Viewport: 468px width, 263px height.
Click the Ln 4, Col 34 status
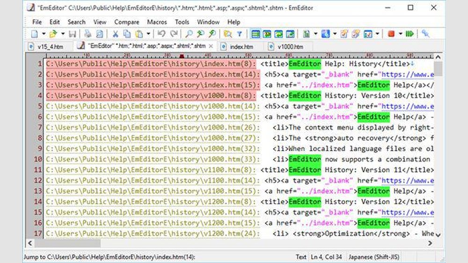pos(326,257)
